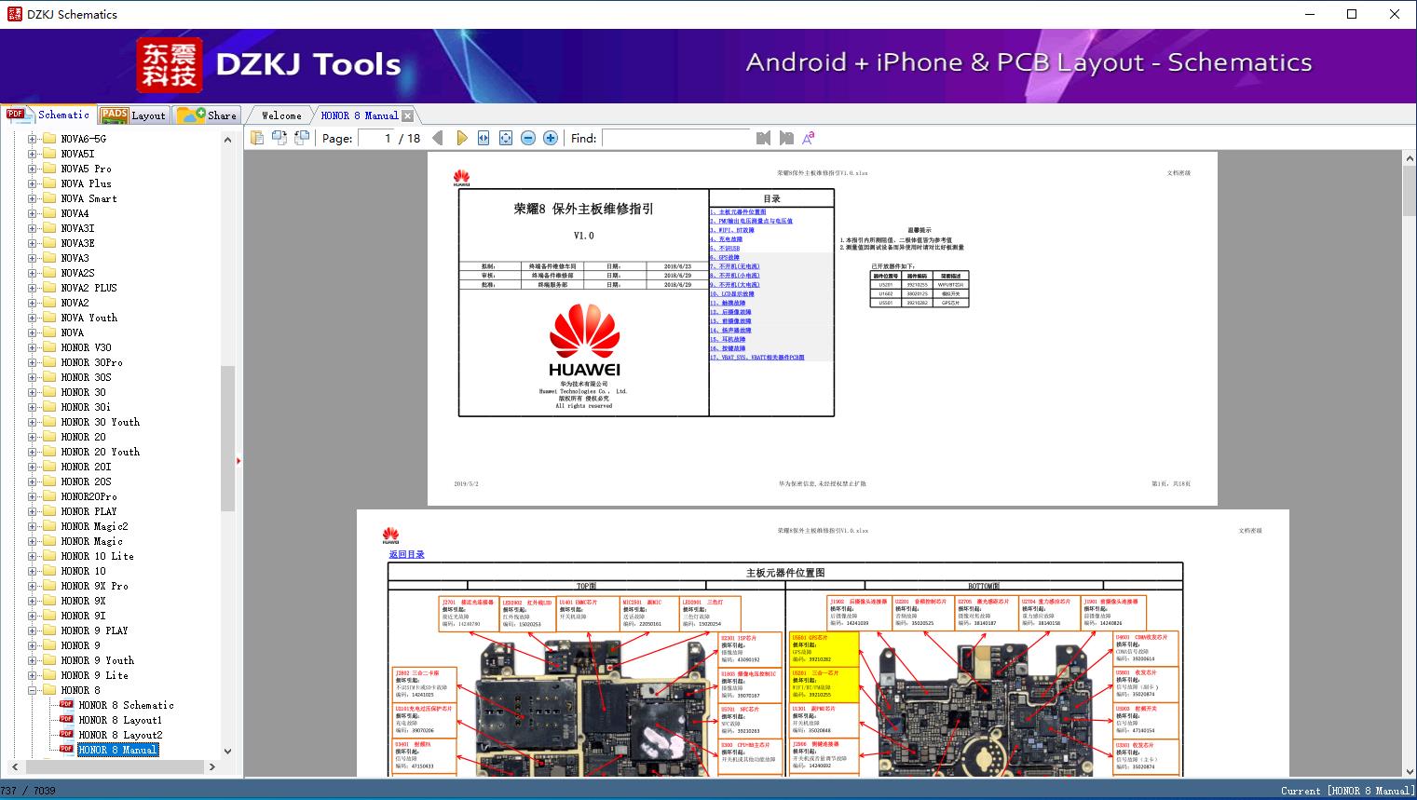Viewport: 1417px width, 800px height.
Task: Select the HONOR Magic folder label
Action: (92, 541)
